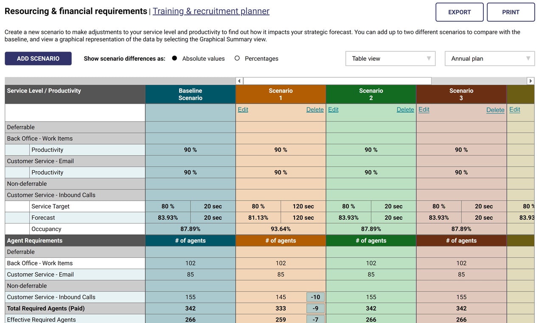Click the Scenario 3 column header
The height and width of the screenshot is (323, 539).
click(x=461, y=94)
